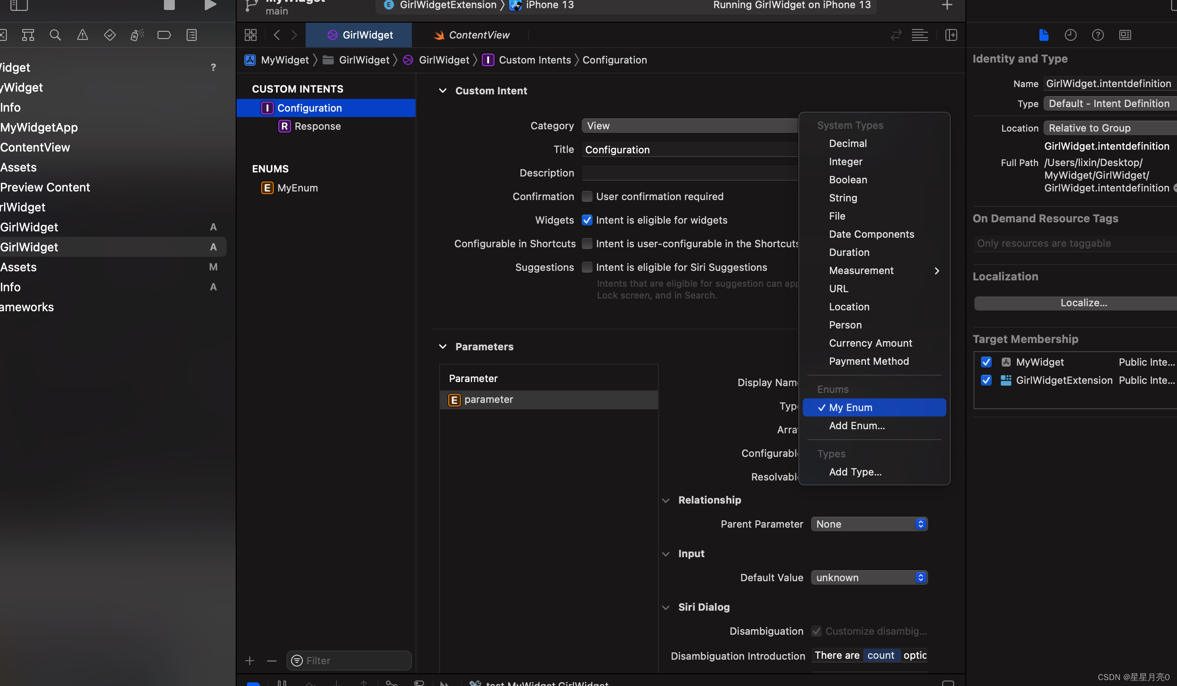
Task: Toggle MyWidget target membership checkbox
Action: [986, 362]
